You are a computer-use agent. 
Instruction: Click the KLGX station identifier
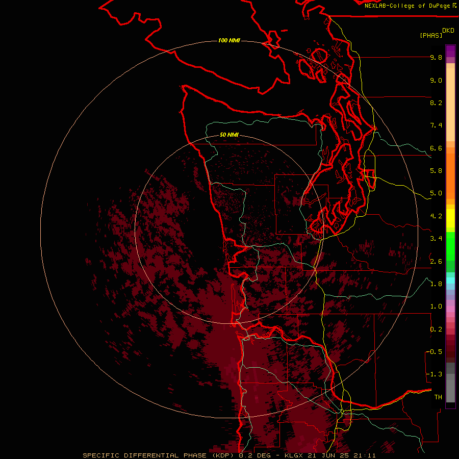[294, 455]
